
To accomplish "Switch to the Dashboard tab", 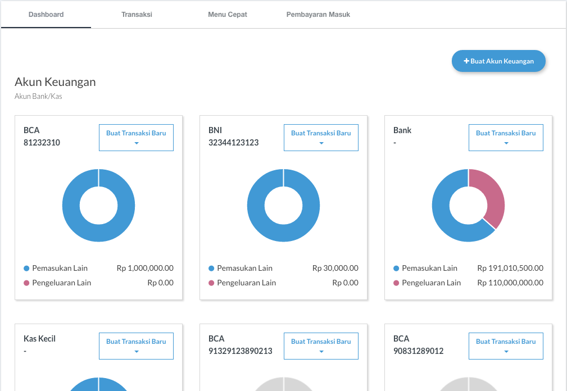I will 46,15.
